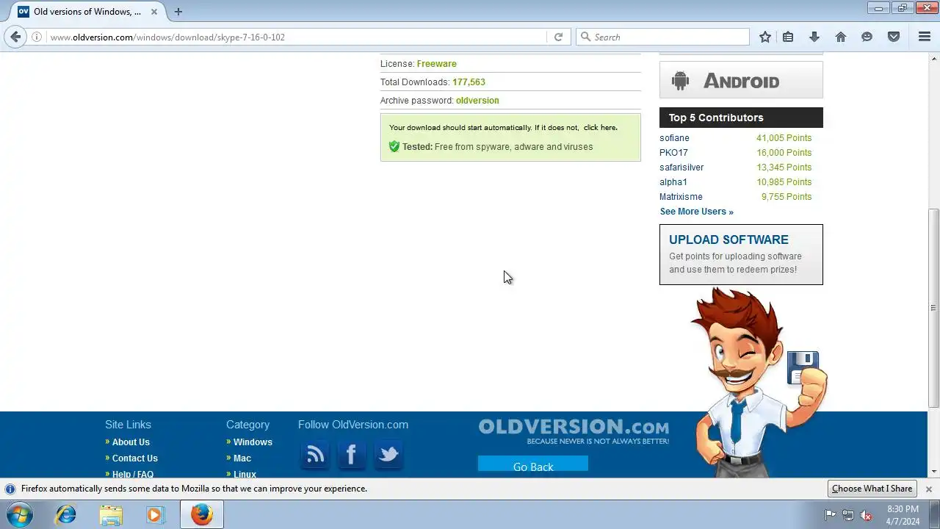Open a new browser tab
The image size is (940, 529).
(178, 12)
